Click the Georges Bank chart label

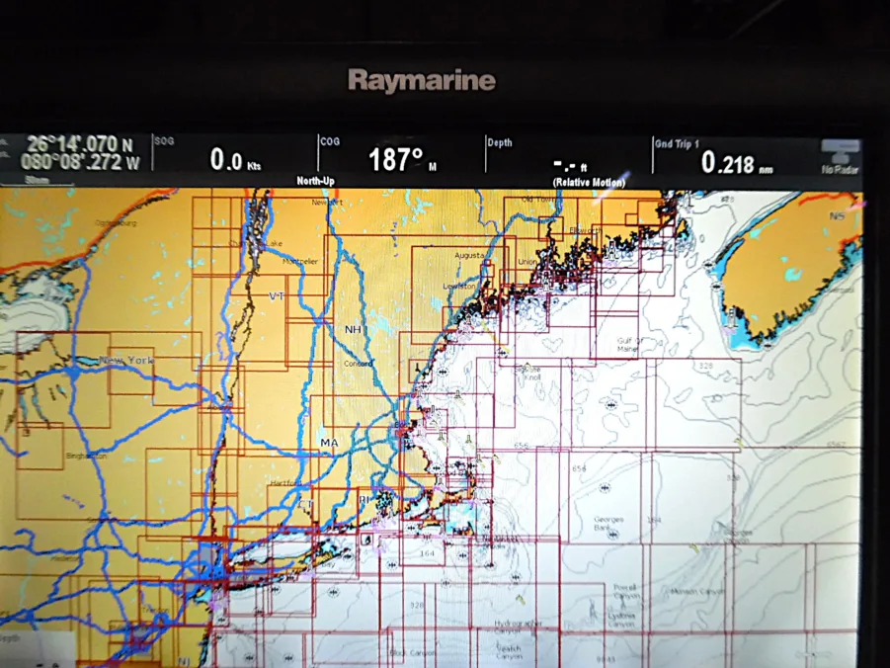pos(607,521)
